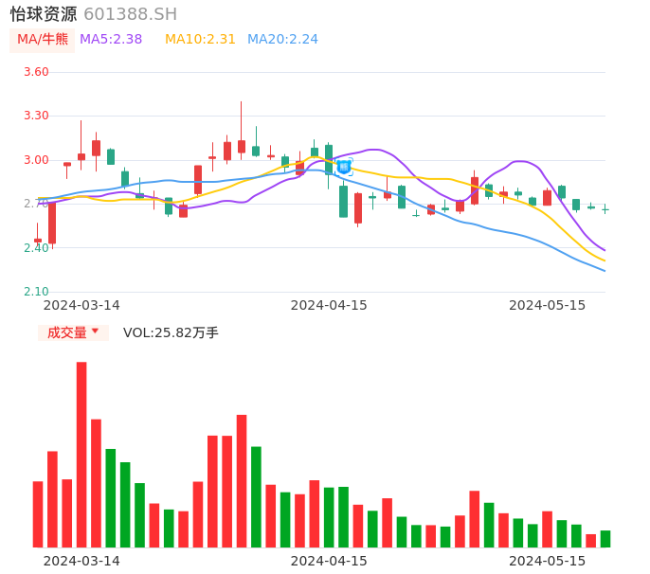Select the tallest red volume bar

pyautogui.click(x=81, y=454)
